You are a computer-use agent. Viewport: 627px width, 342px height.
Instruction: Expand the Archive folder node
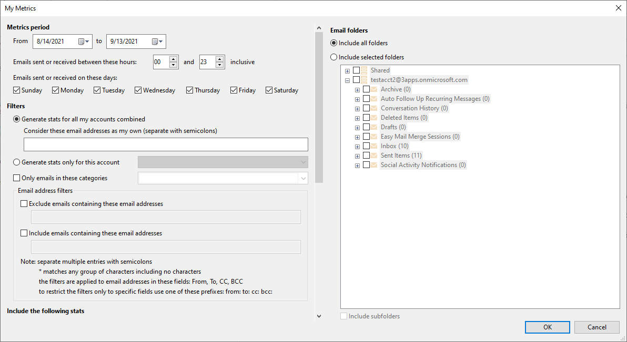pyautogui.click(x=358, y=90)
